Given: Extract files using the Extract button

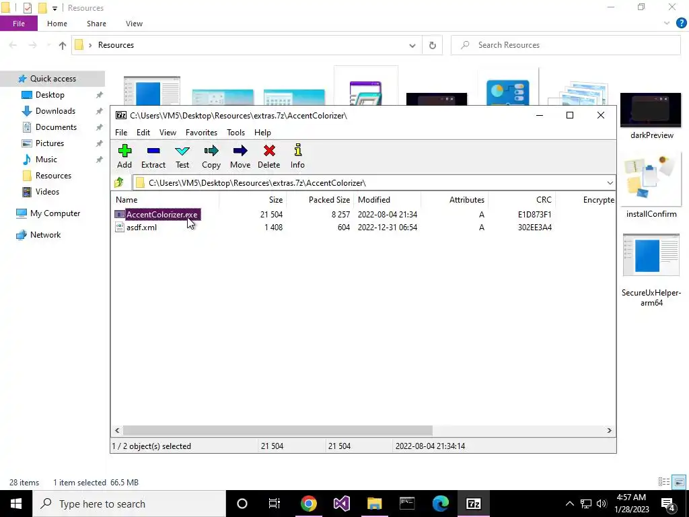Looking at the screenshot, I should point(153,156).
